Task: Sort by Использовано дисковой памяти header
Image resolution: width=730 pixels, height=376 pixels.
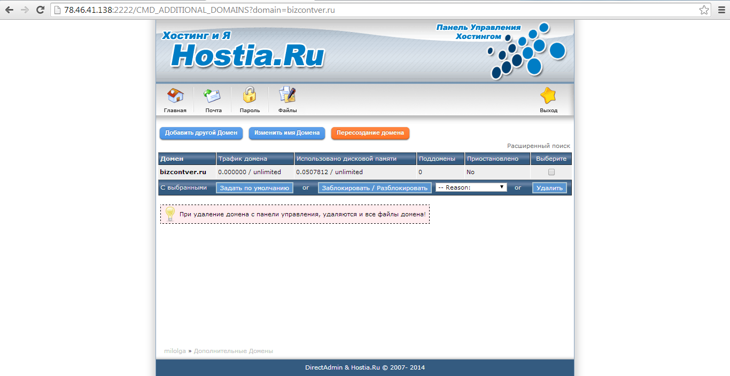Action: (346, 159)
